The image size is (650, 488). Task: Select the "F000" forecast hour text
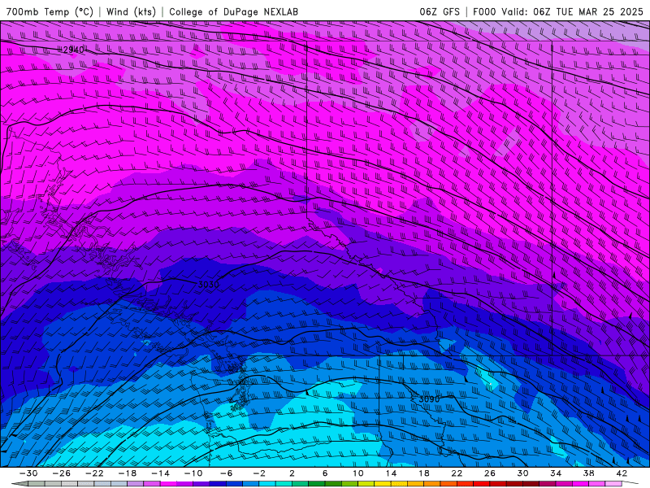coord(484,11)
